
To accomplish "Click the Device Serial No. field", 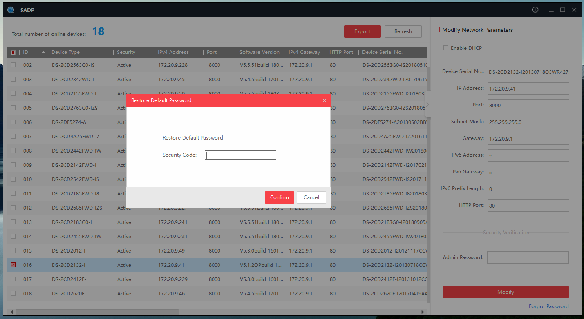I will click(528, 71).
